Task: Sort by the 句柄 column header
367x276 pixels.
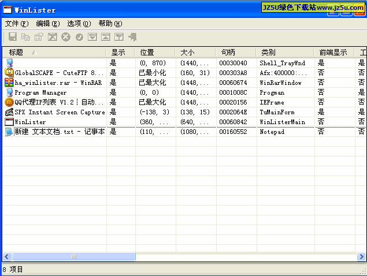Action: coord(236,53)
